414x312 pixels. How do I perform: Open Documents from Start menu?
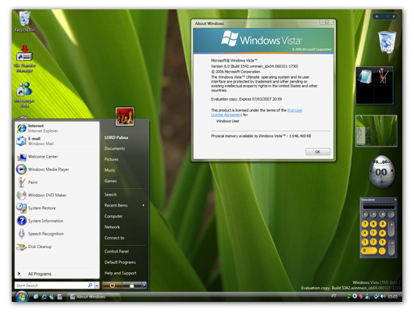[115, 148]
